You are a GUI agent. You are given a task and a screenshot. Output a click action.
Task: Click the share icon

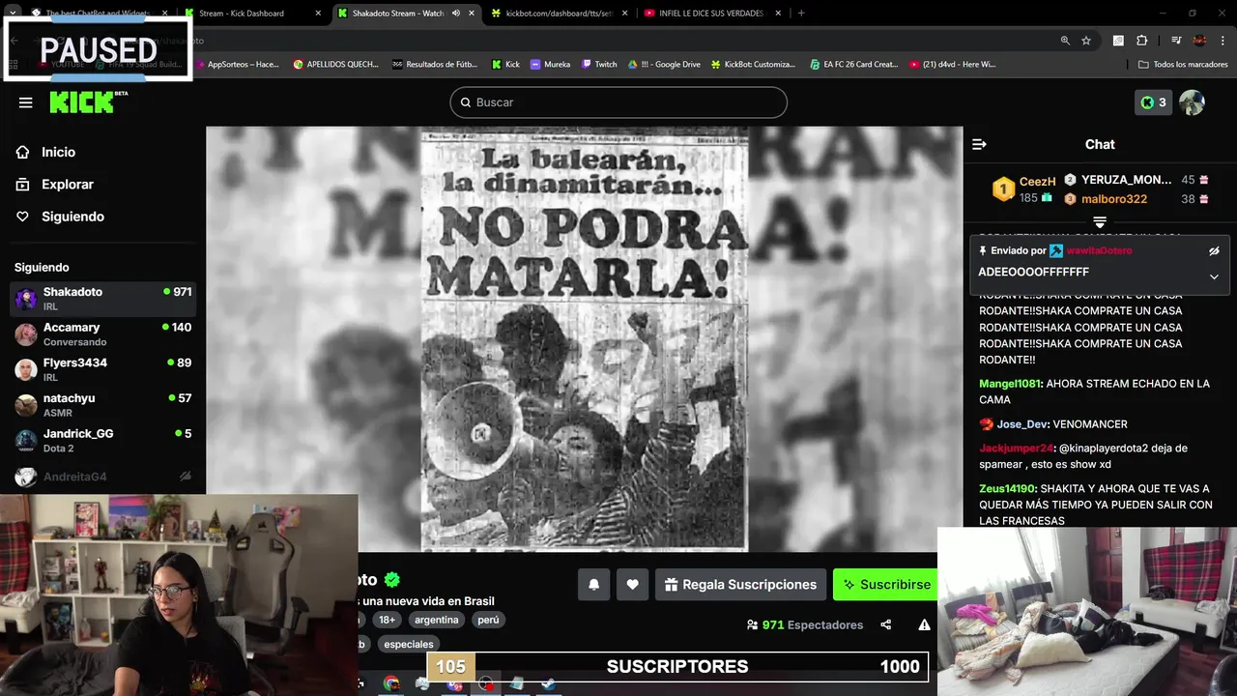[886, 625]
